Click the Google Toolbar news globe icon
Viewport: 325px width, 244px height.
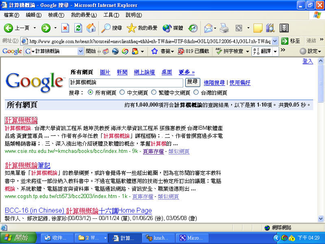(x=115, y=51)
